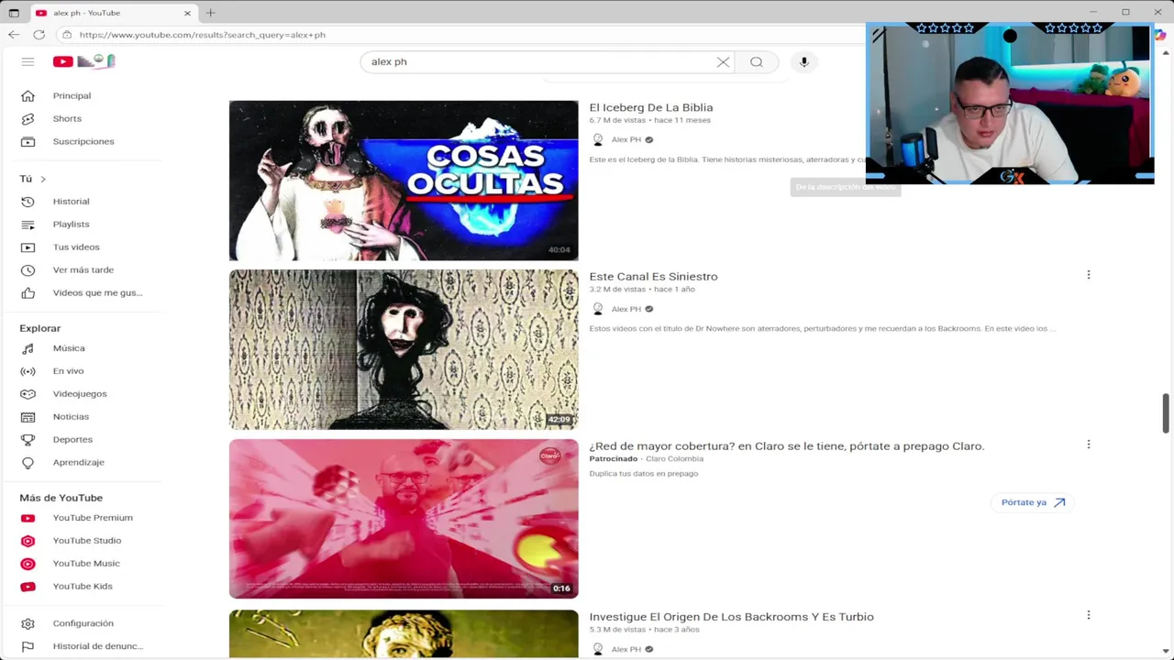Click the page vertical scrollbar thumb
Image resolution: width=1174 pixels, height=660 pixels.
(1166, 412)
